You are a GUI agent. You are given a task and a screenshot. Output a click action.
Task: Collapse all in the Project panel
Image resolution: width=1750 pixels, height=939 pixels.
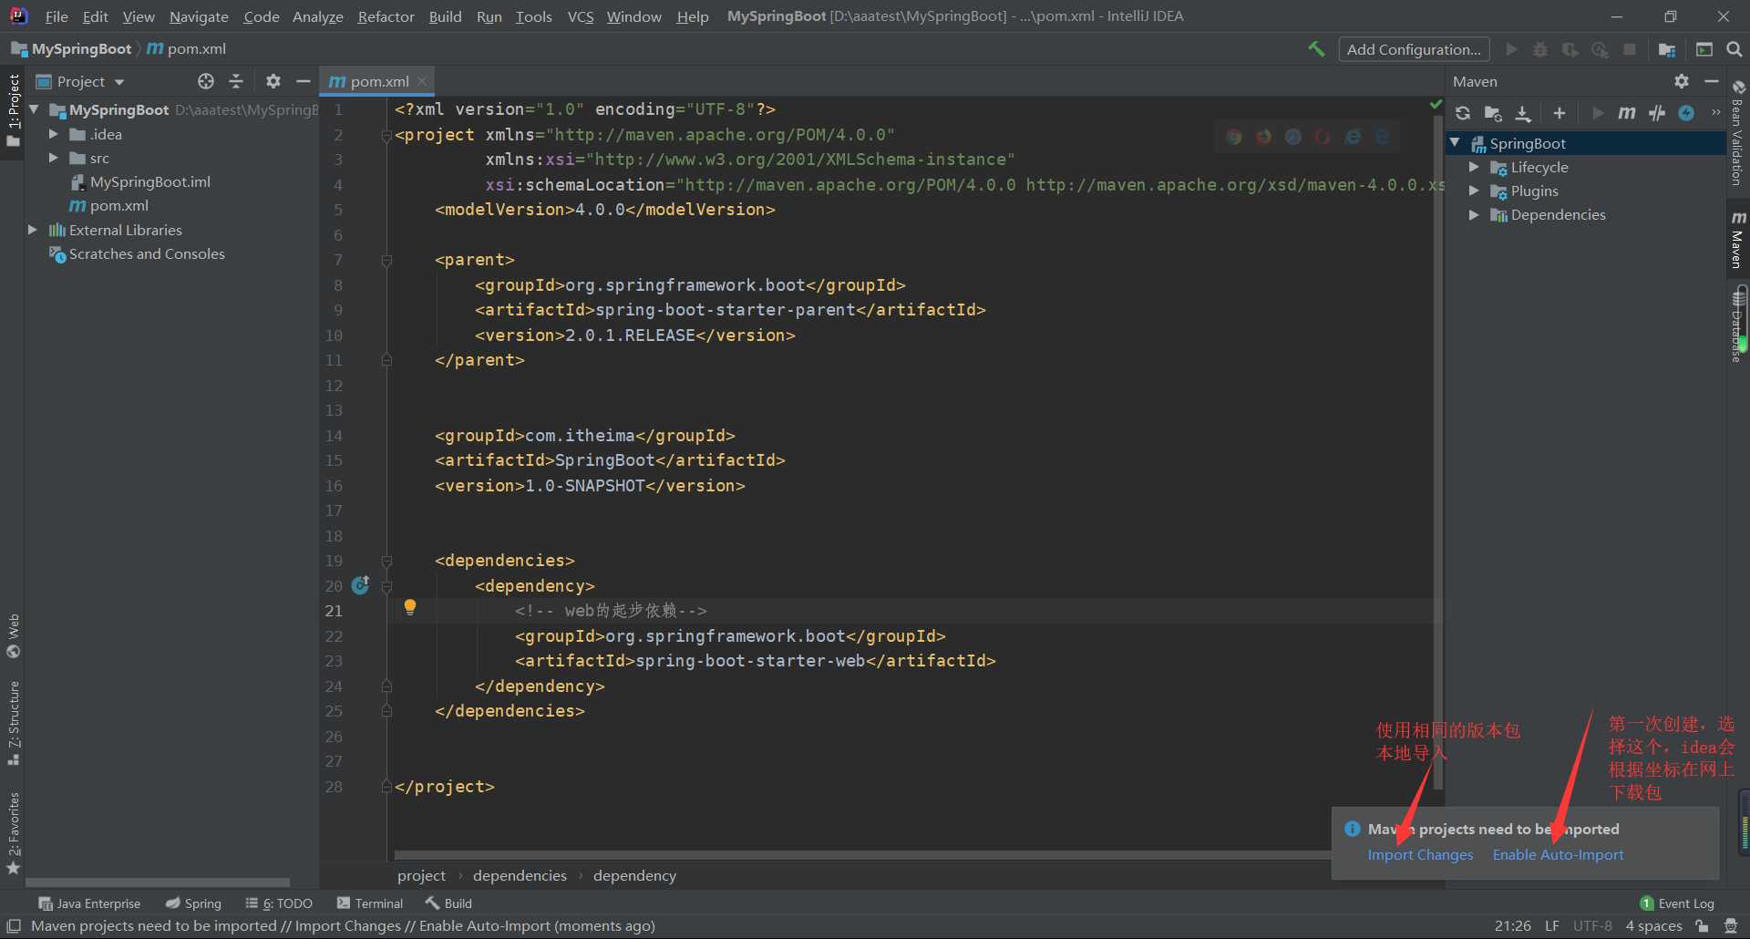click(236, 81)
